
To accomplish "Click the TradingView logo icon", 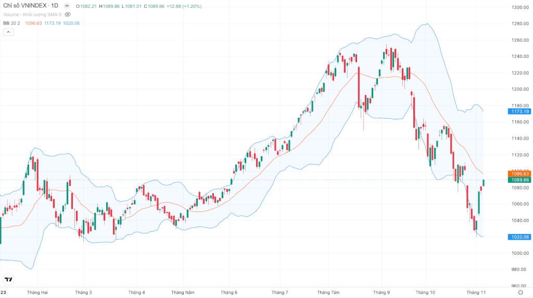I will tap(8, 279).
